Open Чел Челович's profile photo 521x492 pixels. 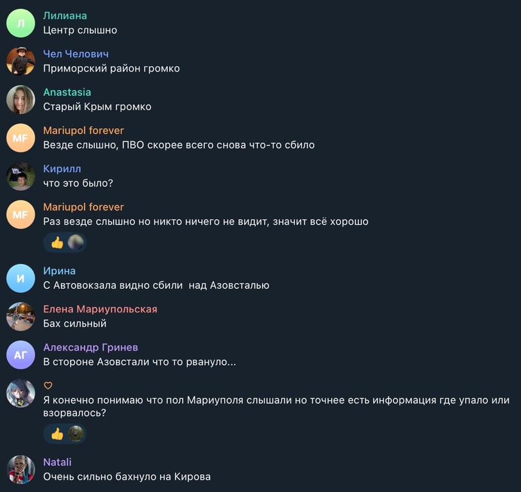[21, 60]
